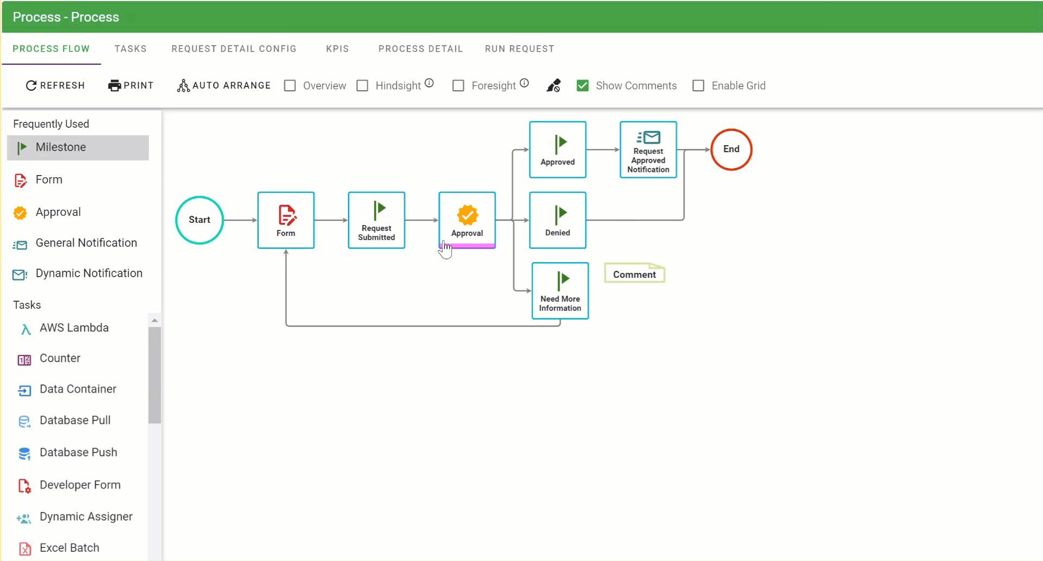Click the paint eraser icon in toolbar

pyautogui.click(x=553, y=86)
